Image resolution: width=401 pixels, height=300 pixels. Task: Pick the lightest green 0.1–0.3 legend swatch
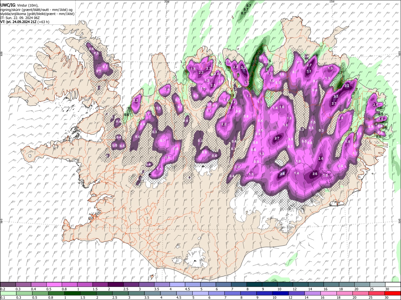pyautogui.click(x=8, y=293)
